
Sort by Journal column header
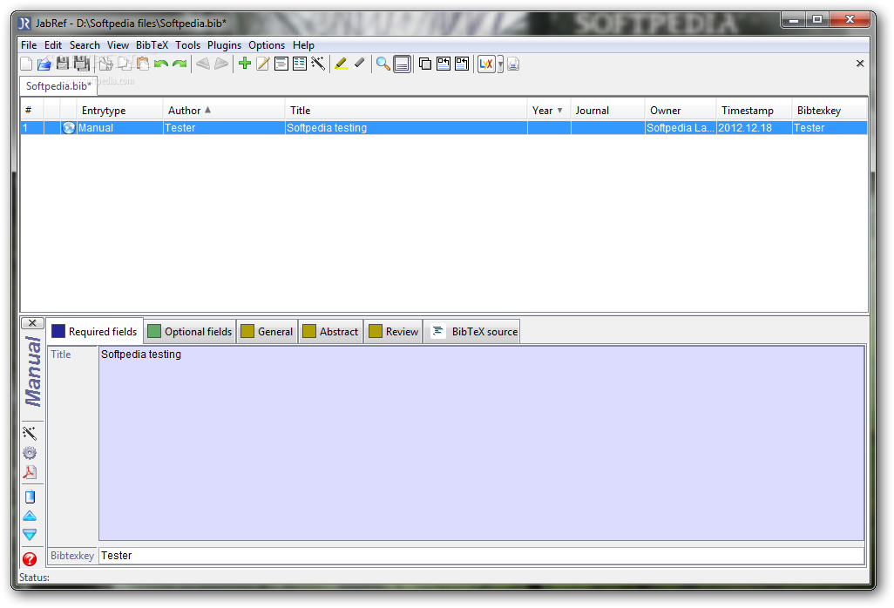(x=607, y=110)
